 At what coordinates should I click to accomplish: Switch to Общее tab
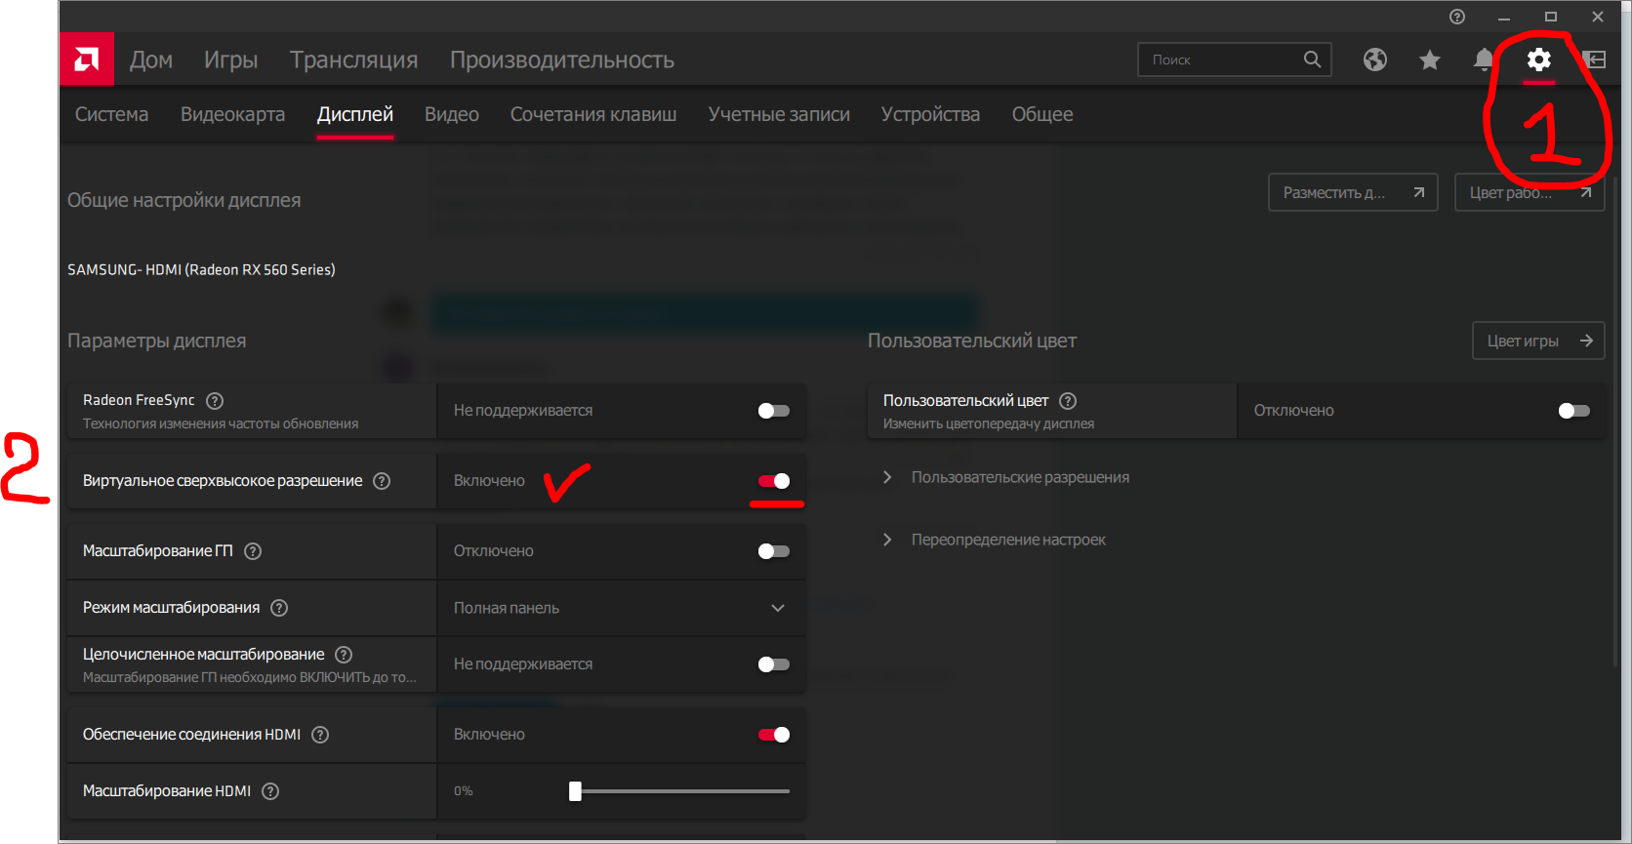point(1042,114)
